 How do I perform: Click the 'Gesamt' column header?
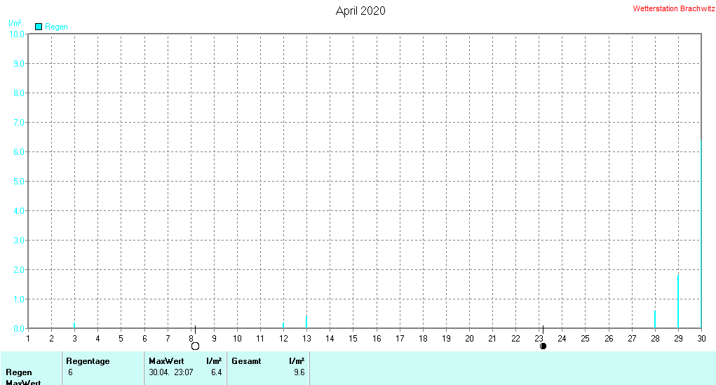[246, 361]
